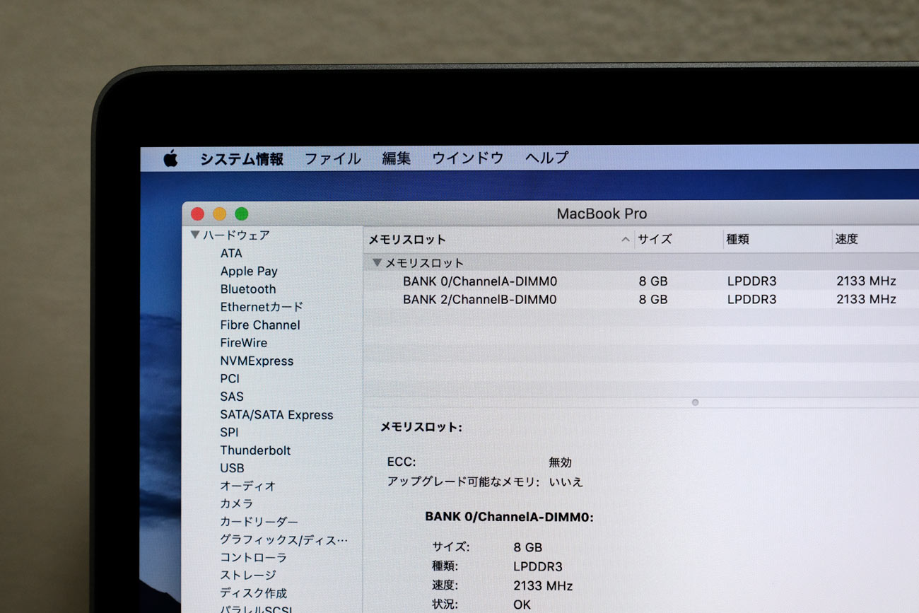
Task: Sort by the 速度 column header
Action: (x=846, y=239)
